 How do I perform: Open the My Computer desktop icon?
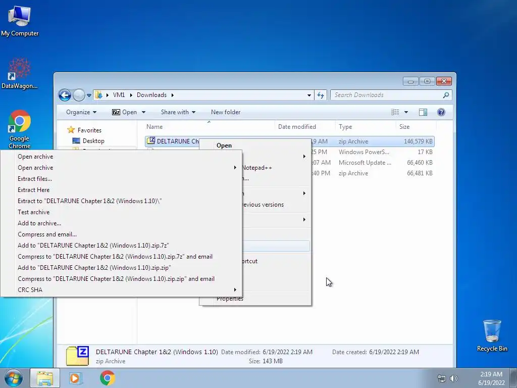(19, 20)
